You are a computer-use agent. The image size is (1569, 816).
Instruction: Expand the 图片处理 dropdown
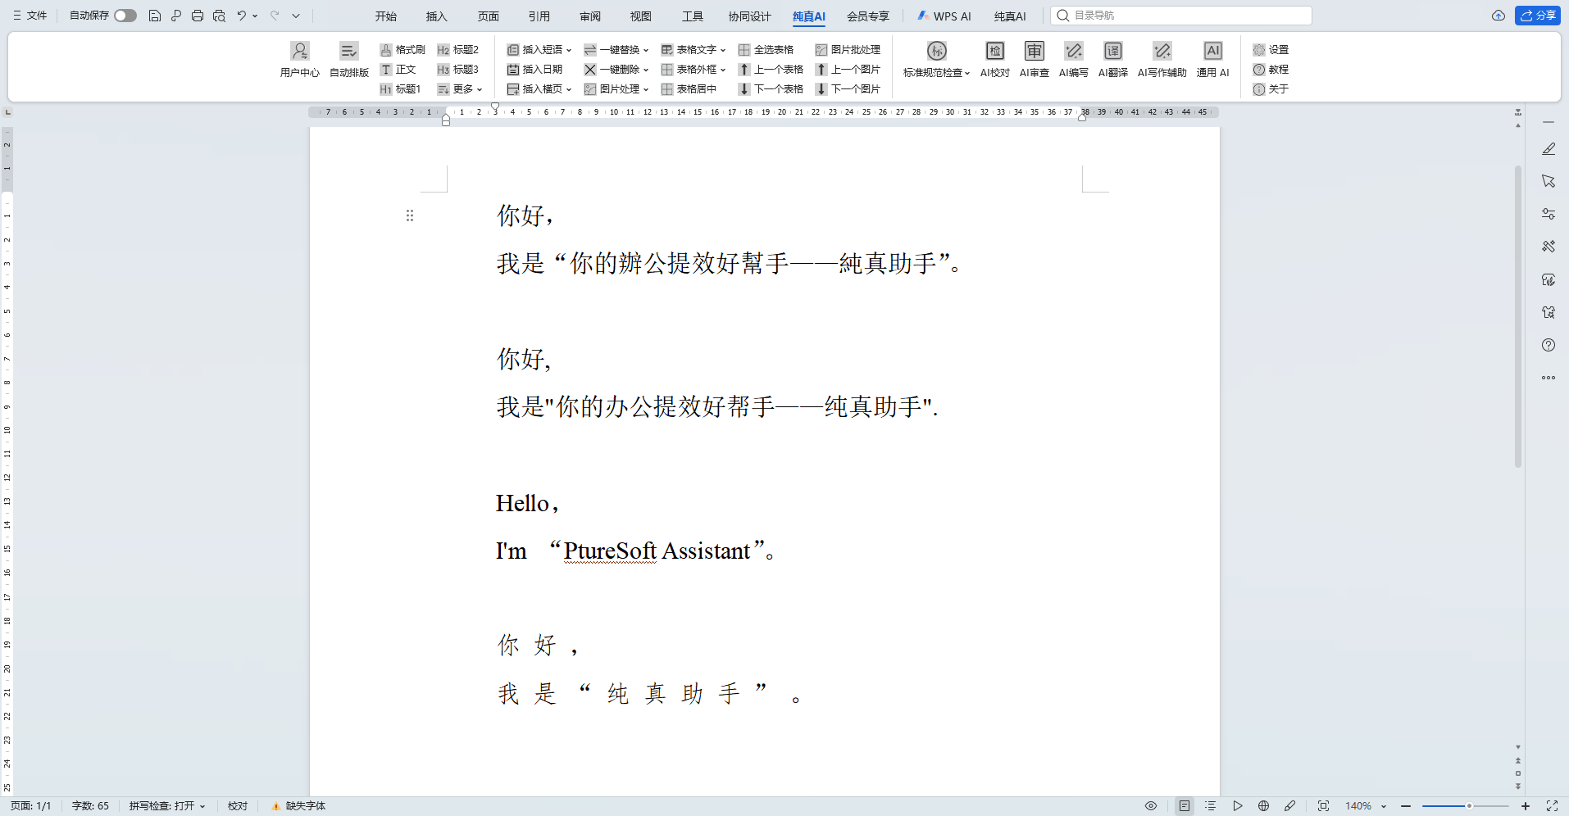click(616, 89)
